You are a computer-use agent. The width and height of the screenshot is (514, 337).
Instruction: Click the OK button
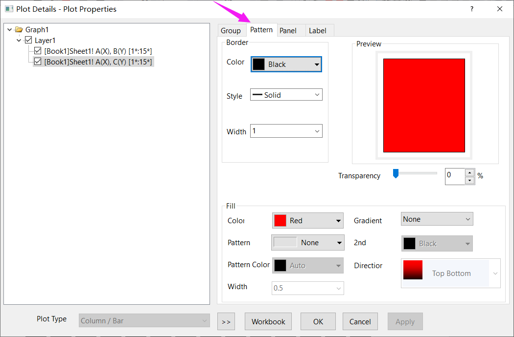(318, 322)
